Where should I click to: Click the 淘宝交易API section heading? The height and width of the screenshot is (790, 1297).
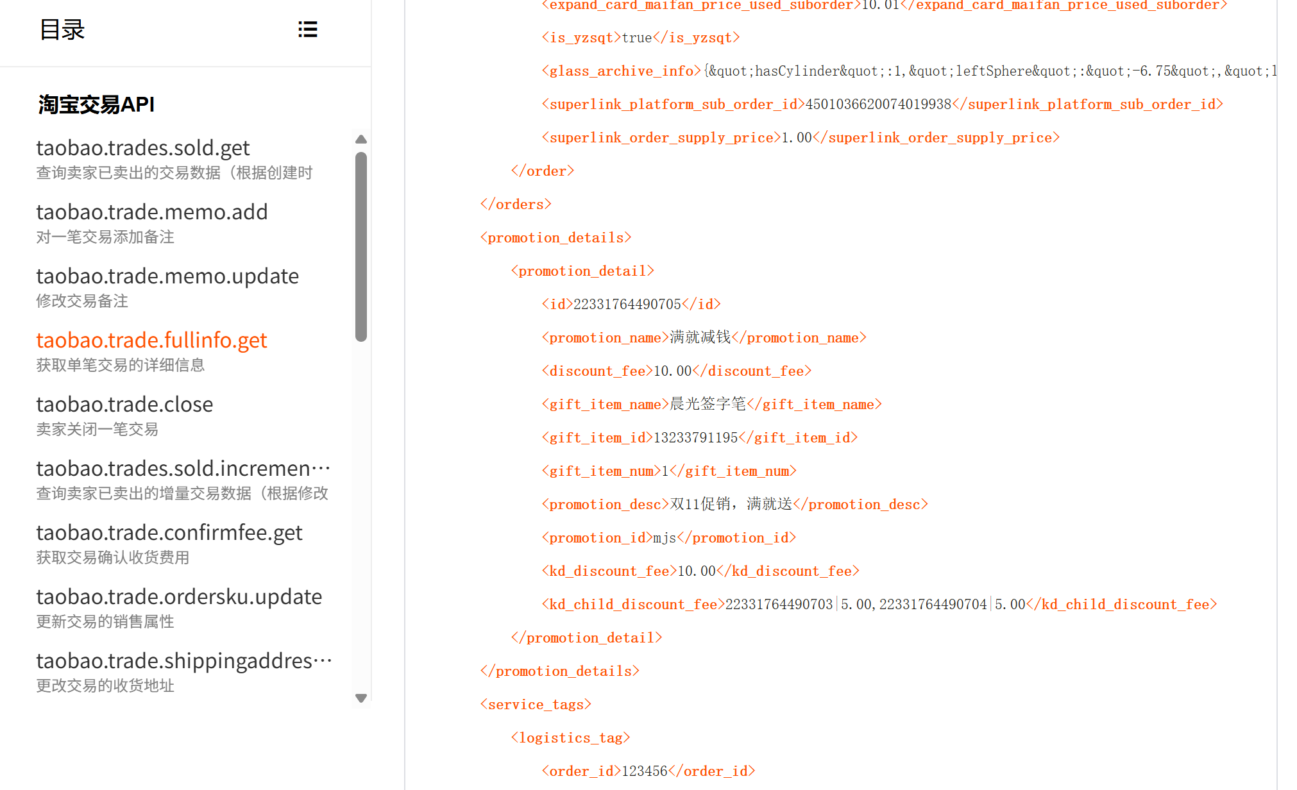(96, 105)
